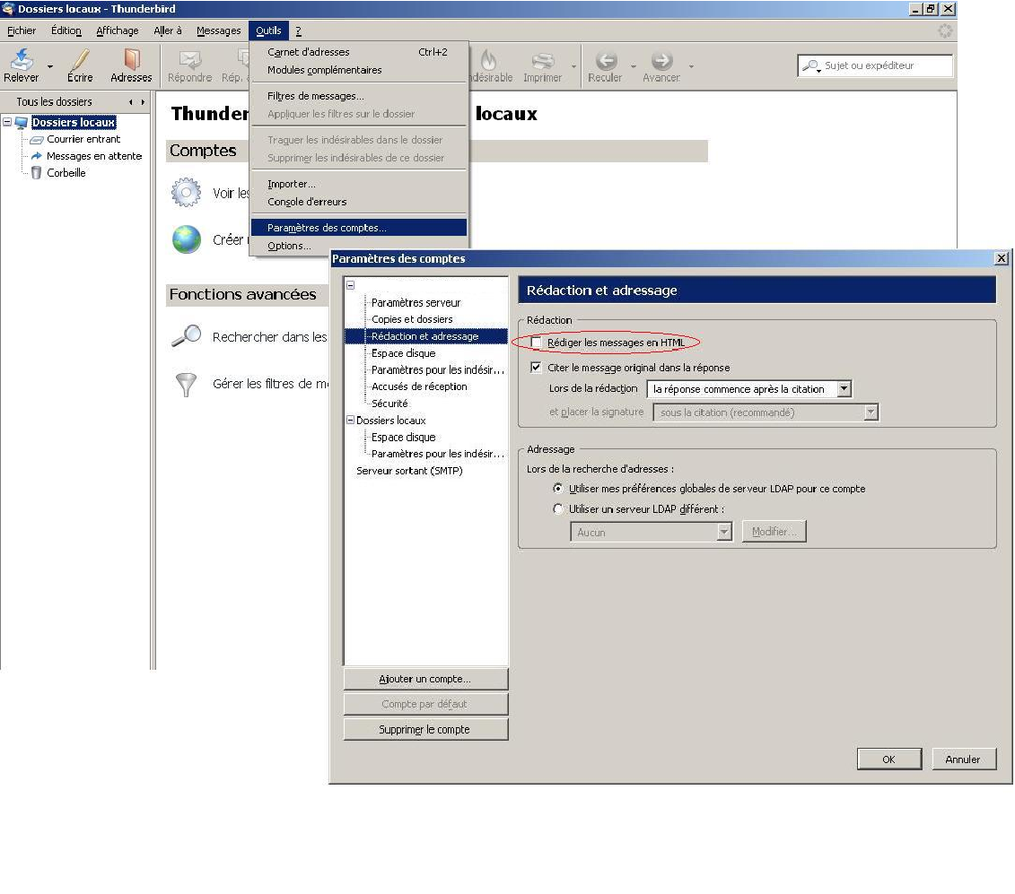
Task: Open the Messages menu
Action: click(218, 30)
